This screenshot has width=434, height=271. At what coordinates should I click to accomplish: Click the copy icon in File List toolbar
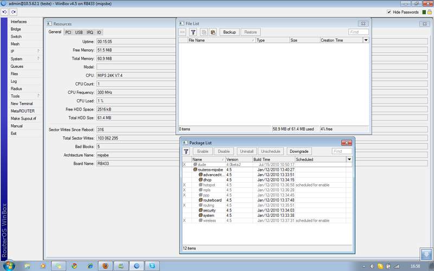point(204,32)
